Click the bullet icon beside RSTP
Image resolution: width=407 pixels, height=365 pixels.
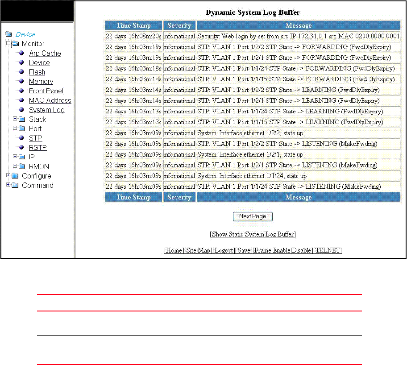[x=22, y=147]
